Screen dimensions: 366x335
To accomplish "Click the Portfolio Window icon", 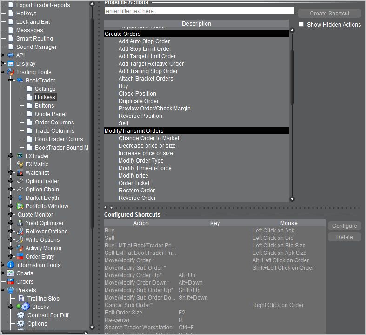I will 20,206.
